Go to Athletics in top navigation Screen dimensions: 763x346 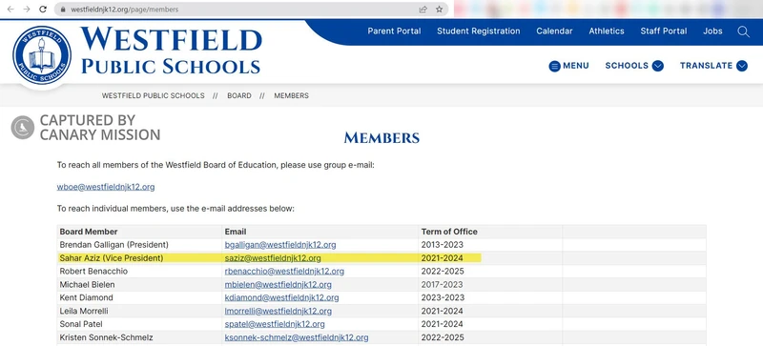pos(607,31)
